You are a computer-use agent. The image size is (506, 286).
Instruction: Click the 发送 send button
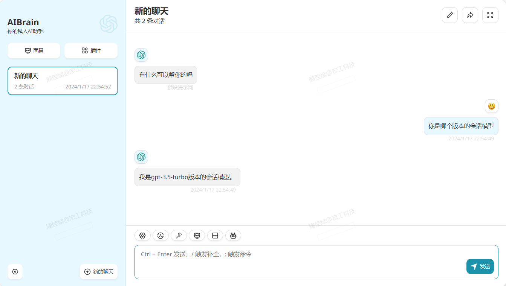click(480, 266)
